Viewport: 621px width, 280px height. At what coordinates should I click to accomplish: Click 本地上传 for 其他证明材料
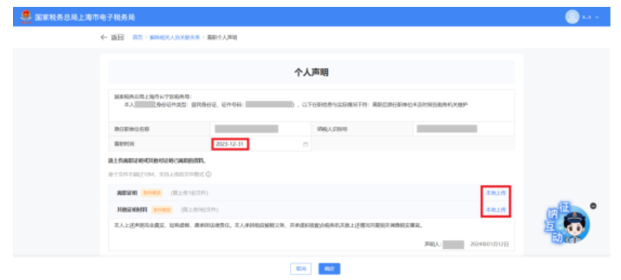tap(496, 210)
